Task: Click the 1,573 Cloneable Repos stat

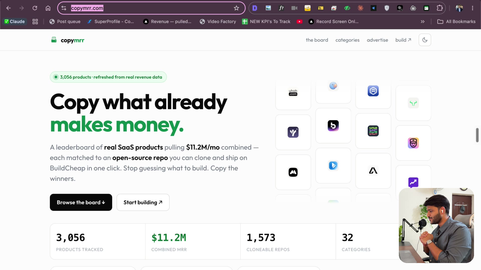Action: [x=288, y=241]
